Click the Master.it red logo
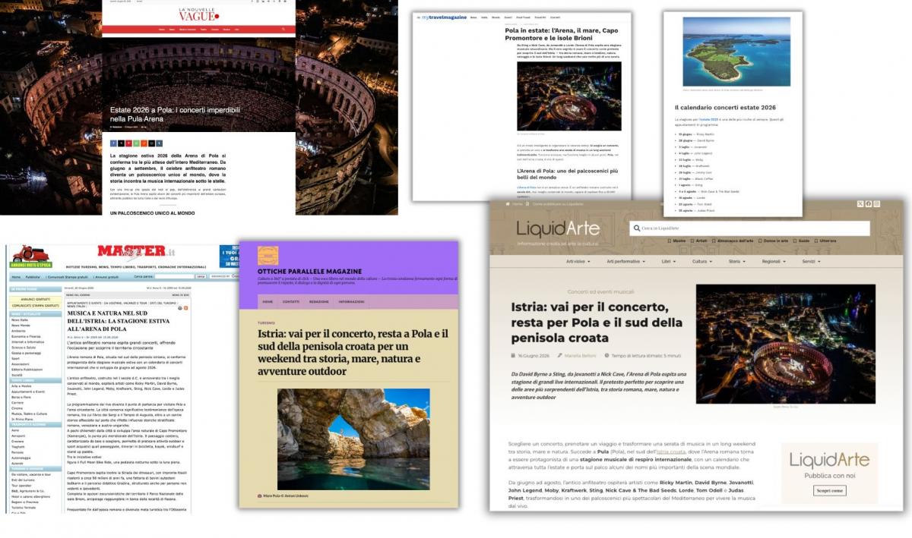 (x=136, y=251)
